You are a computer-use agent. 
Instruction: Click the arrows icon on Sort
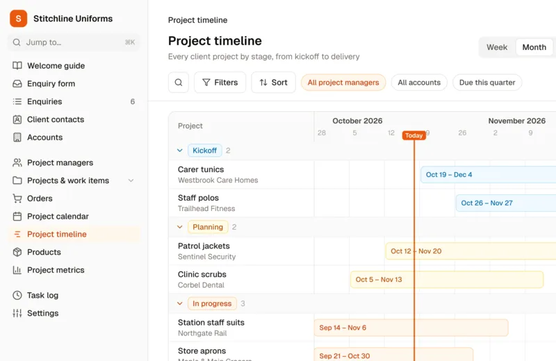click(x=263, y=83)
